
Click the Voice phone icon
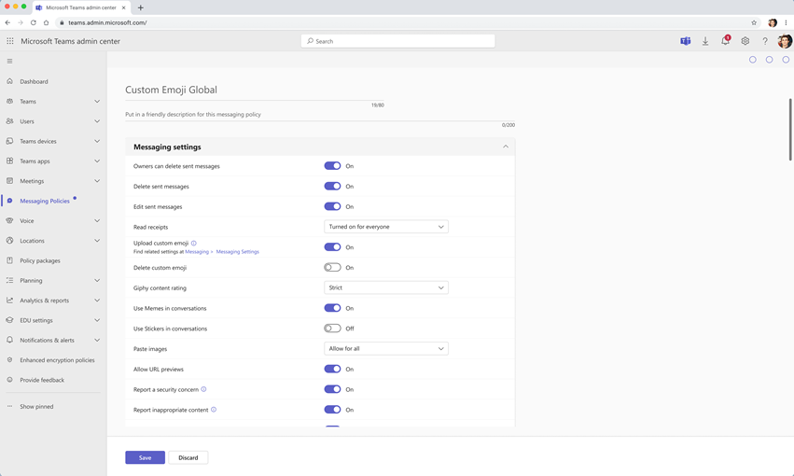(x=9, y=220)
